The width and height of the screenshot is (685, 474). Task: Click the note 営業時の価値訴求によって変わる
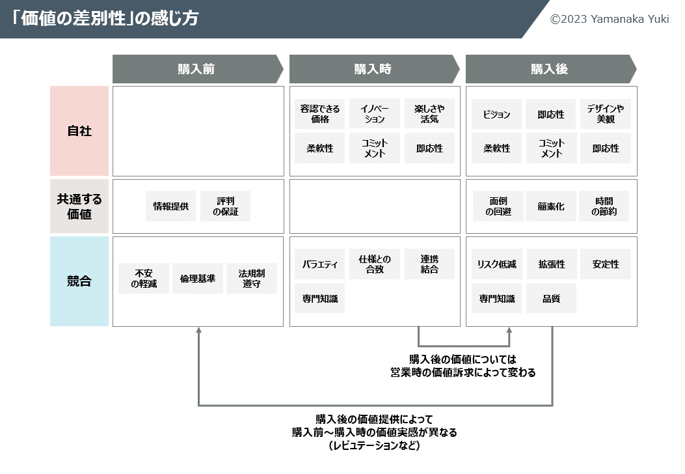(463, 372)
